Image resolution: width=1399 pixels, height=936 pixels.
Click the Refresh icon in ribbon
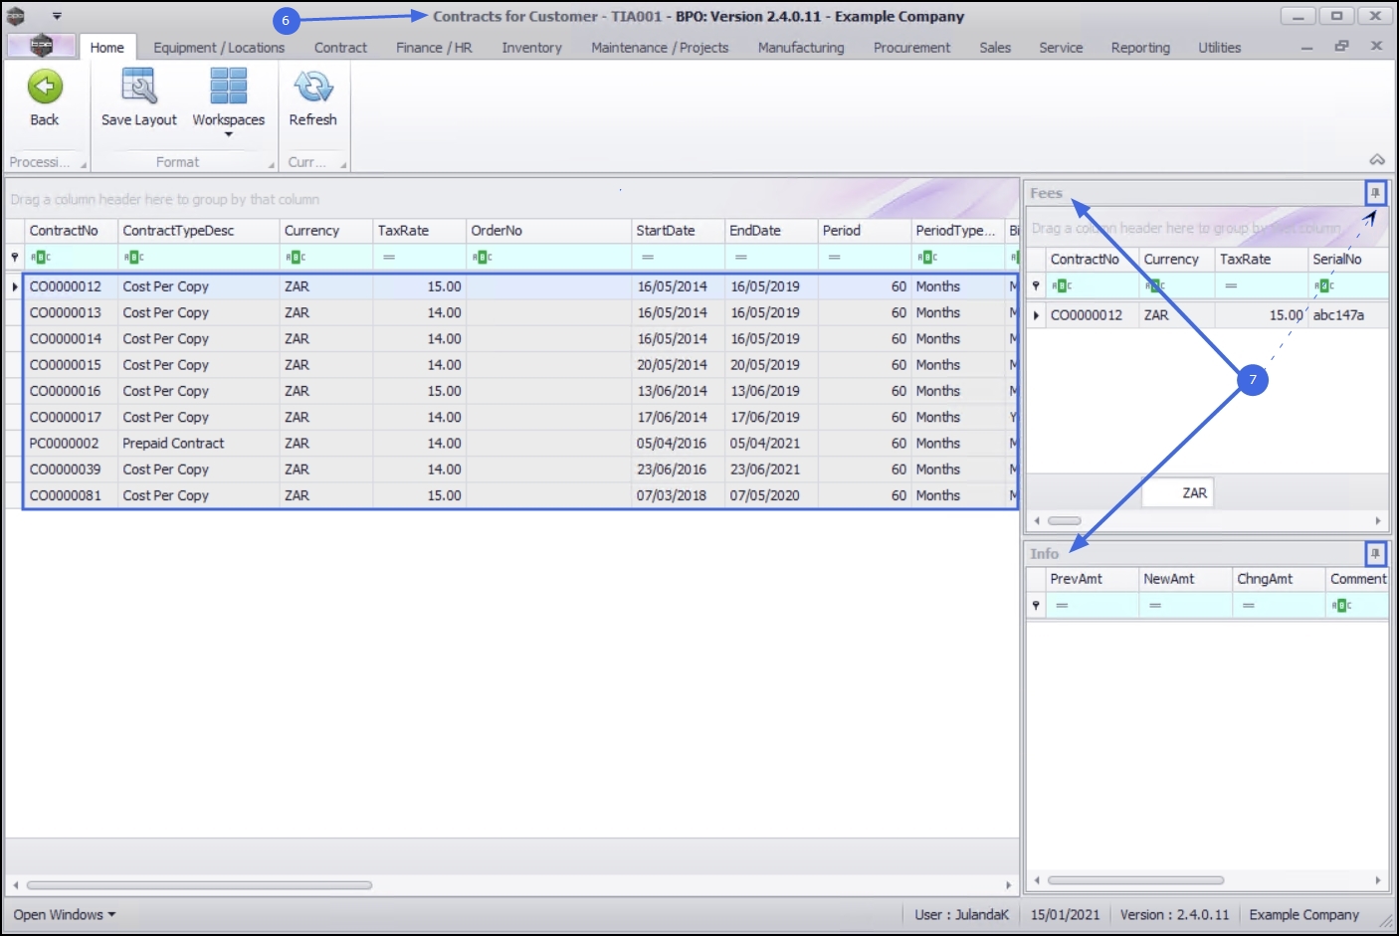312,88
